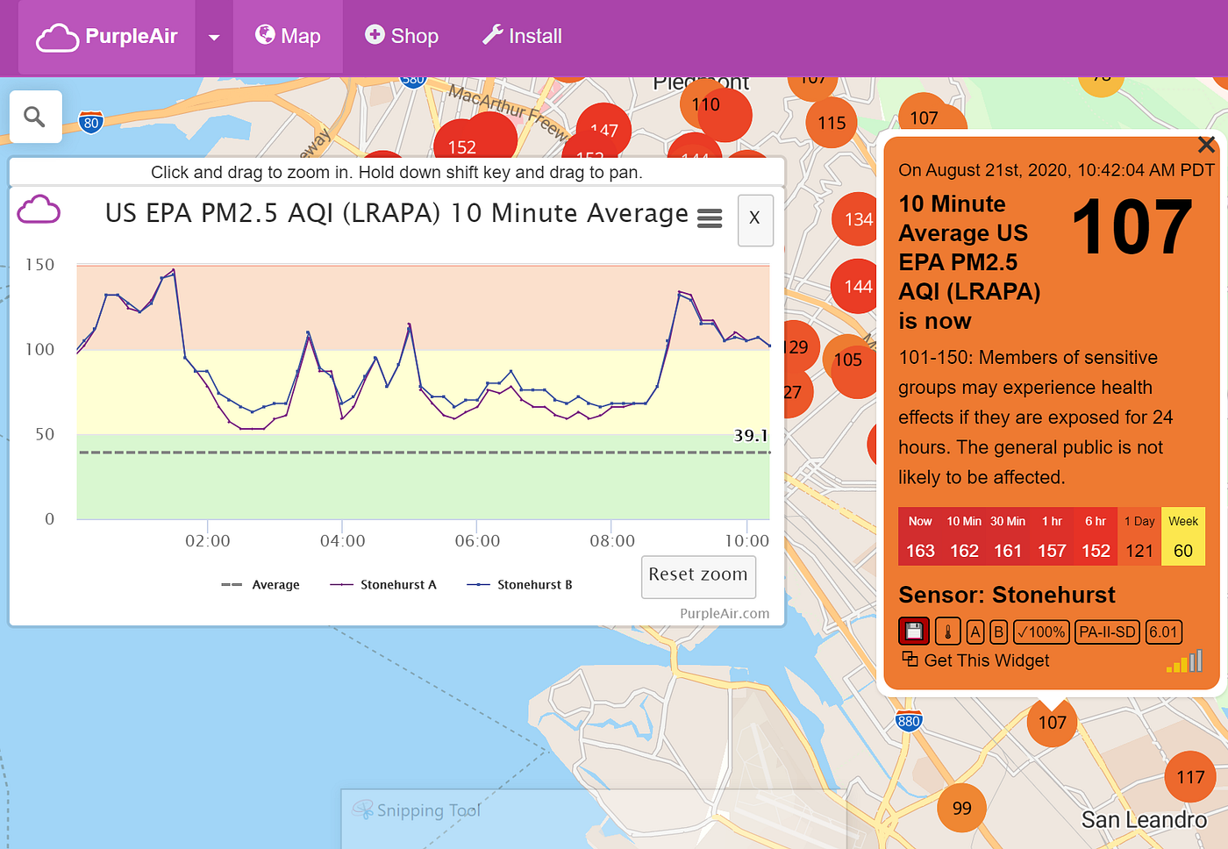The height and width of the screenshot is (849, 1228).
Task: Toggle Stonehurst B series visibility
Action: (520, 585)
